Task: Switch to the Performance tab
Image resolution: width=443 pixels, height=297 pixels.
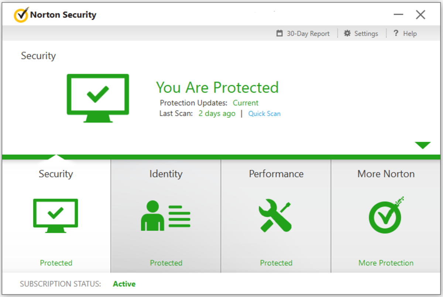Action: pos(275,174)
